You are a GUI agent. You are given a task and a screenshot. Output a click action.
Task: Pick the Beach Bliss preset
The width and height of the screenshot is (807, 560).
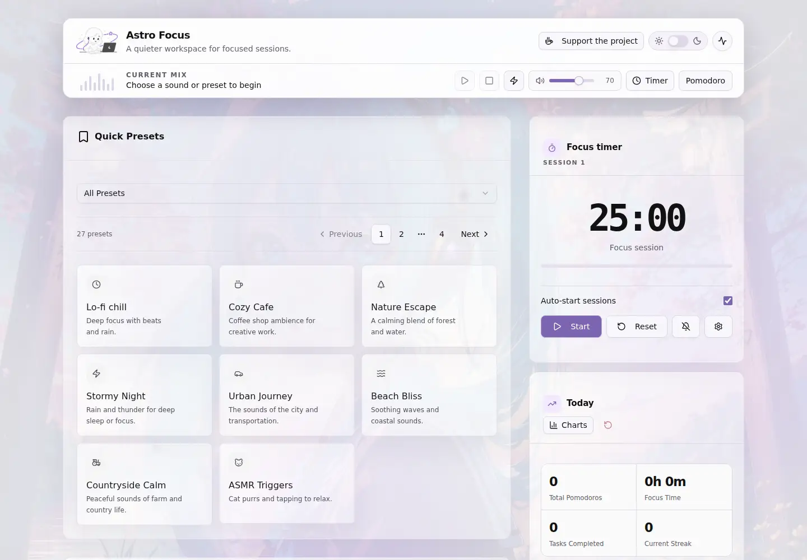pos(429,395)
